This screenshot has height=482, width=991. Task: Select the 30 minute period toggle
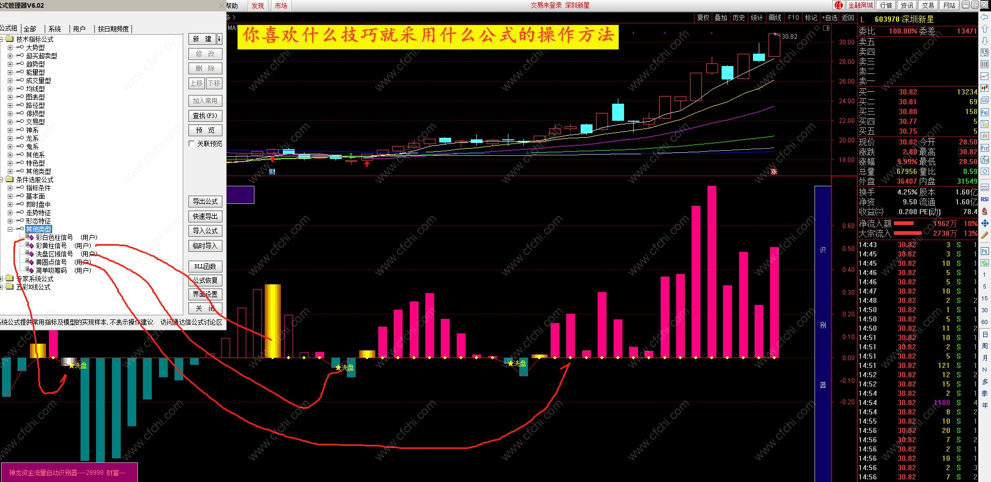[984, 310]
